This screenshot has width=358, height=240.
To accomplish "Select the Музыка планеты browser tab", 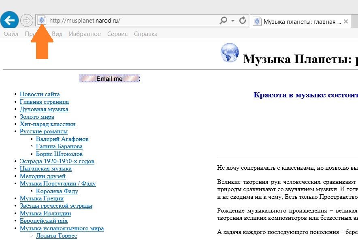I will [299, 21].
